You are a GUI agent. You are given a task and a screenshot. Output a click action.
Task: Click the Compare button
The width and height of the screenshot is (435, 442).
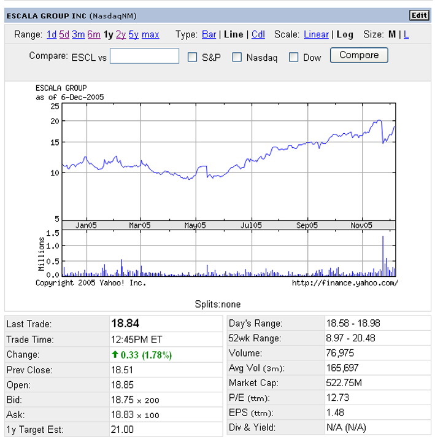pos(359,55)
